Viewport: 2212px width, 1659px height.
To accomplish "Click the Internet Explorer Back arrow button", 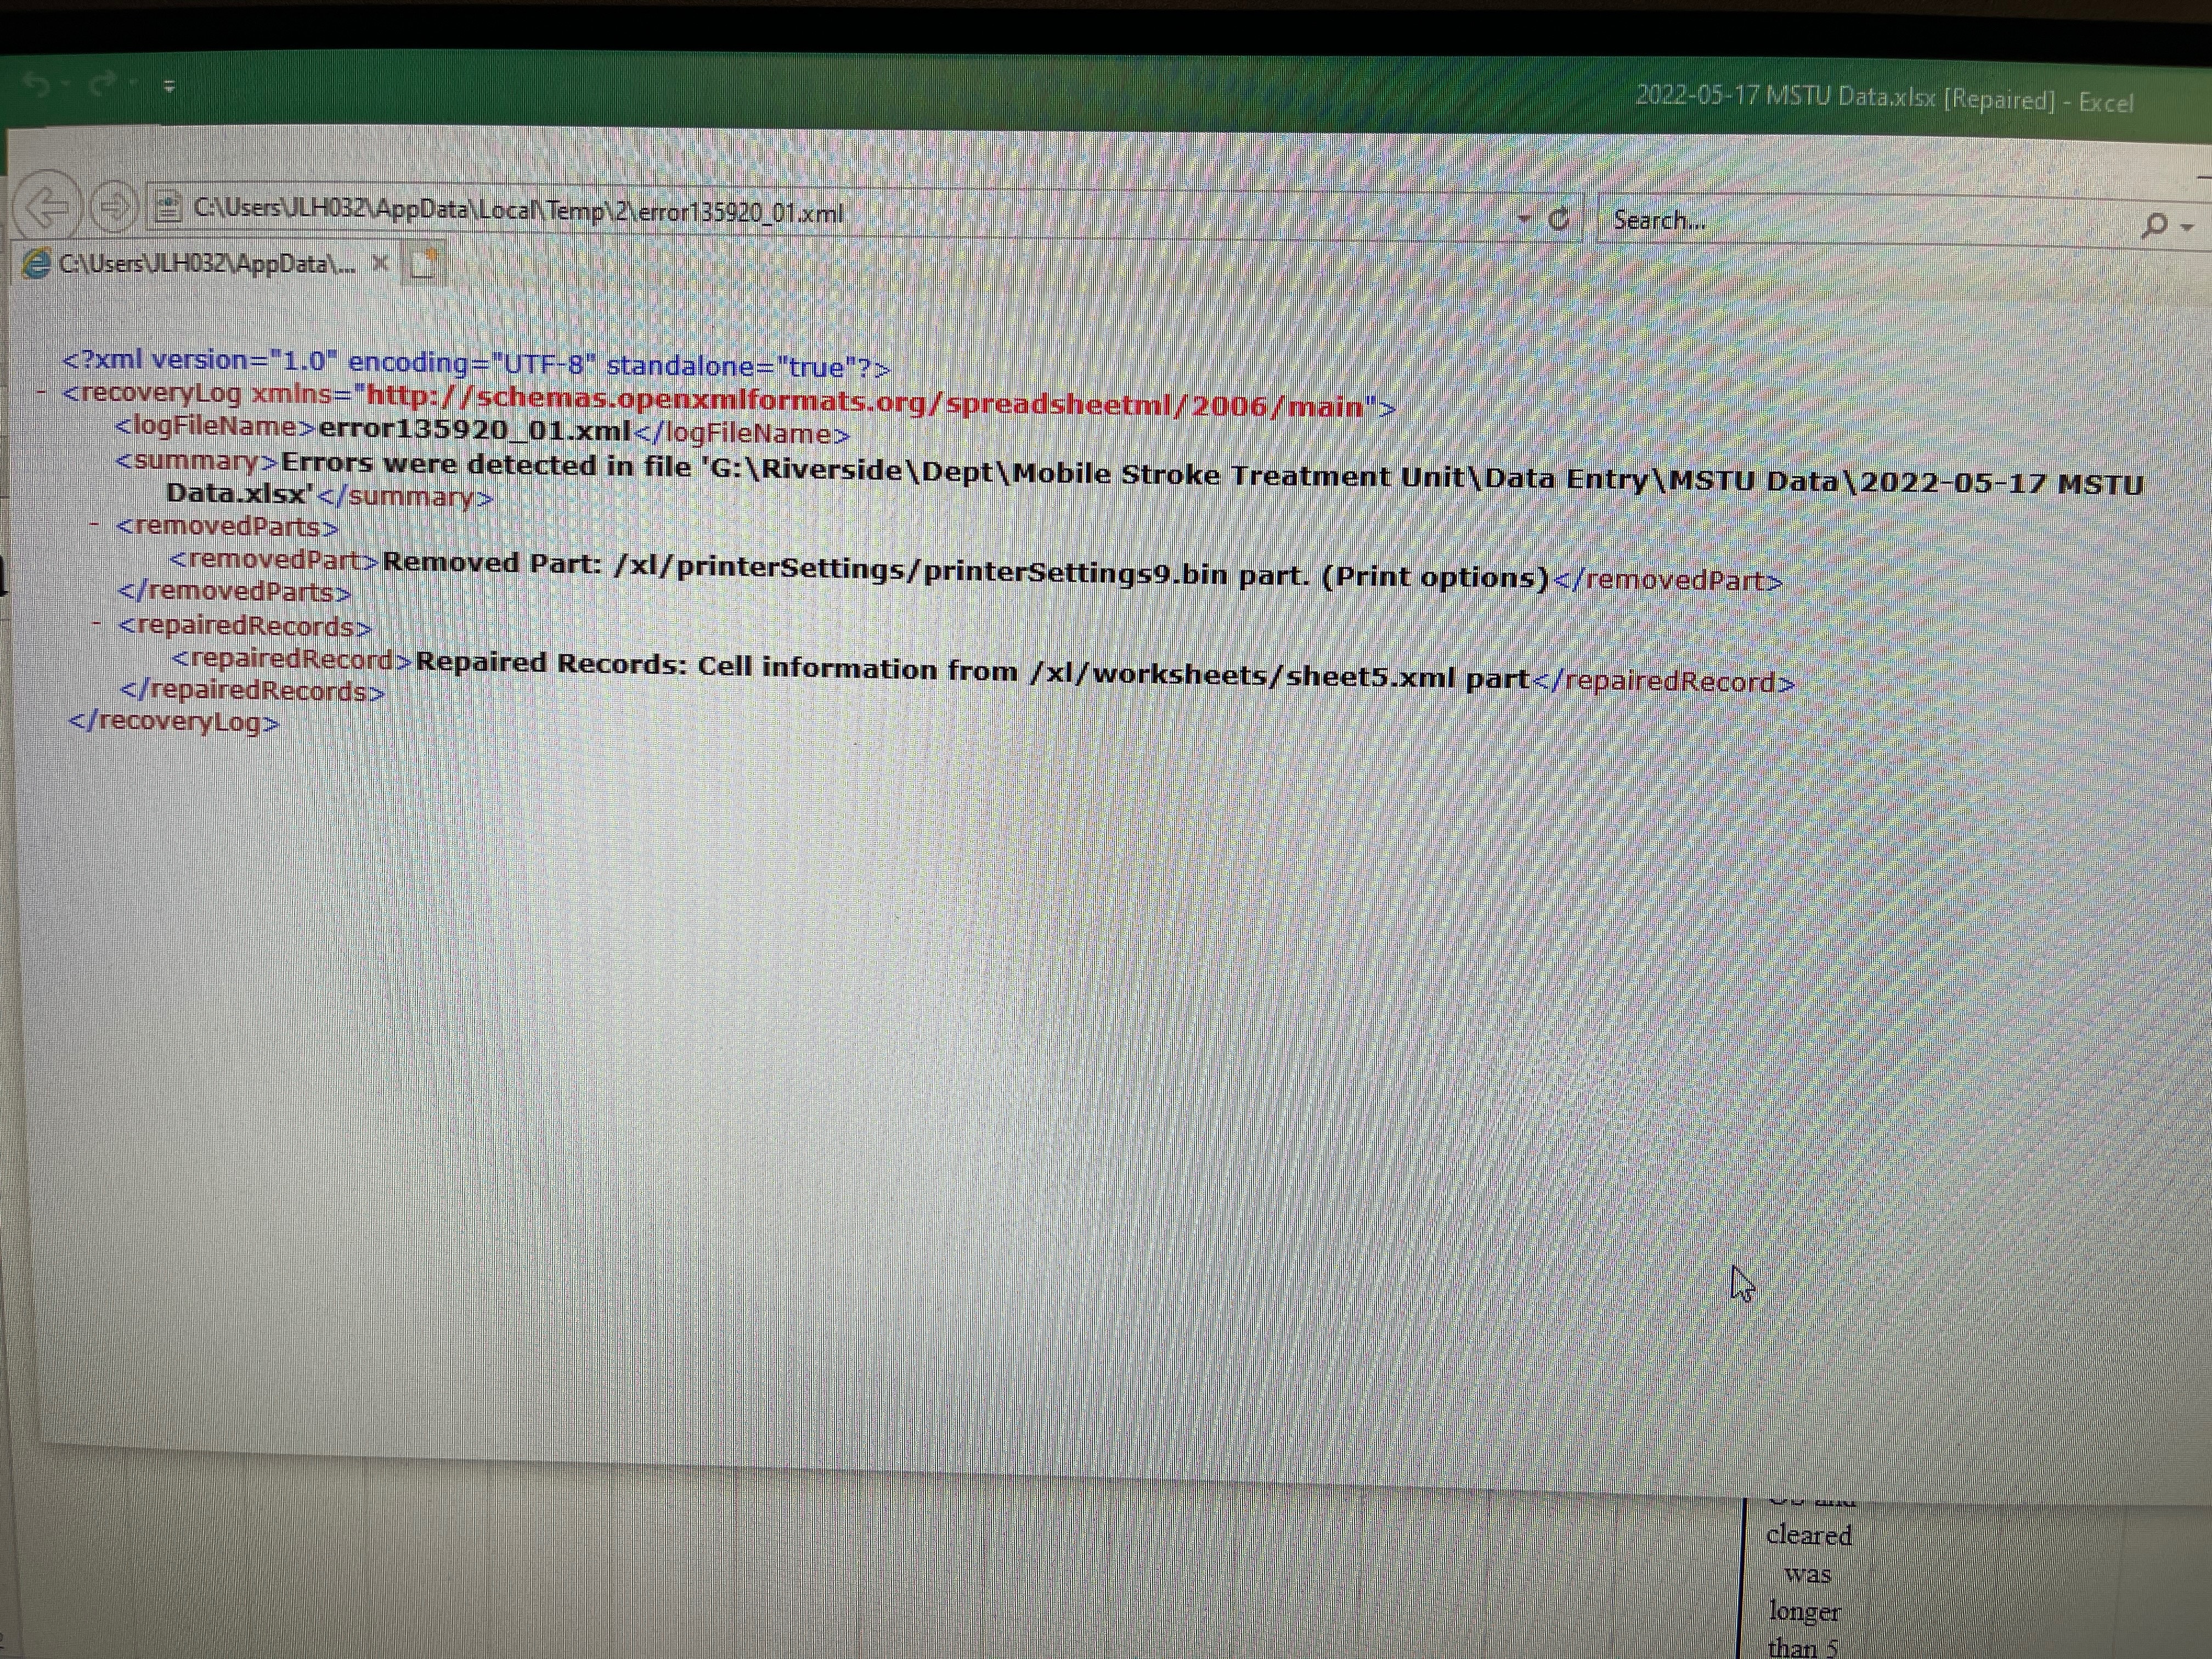I will (47, 207).
